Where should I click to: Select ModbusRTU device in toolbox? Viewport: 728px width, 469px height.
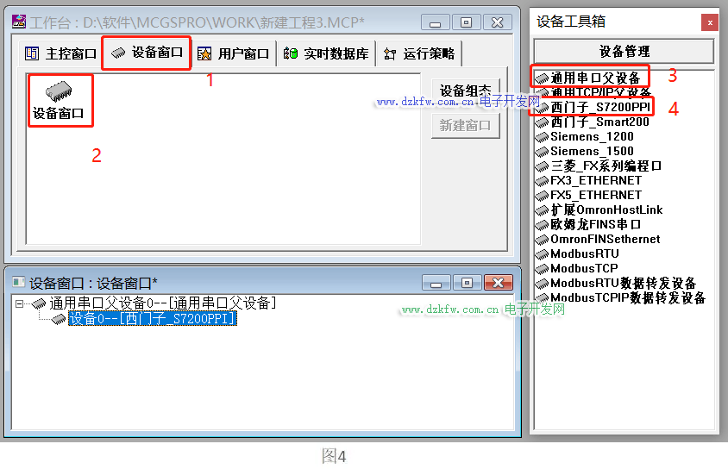585,254
